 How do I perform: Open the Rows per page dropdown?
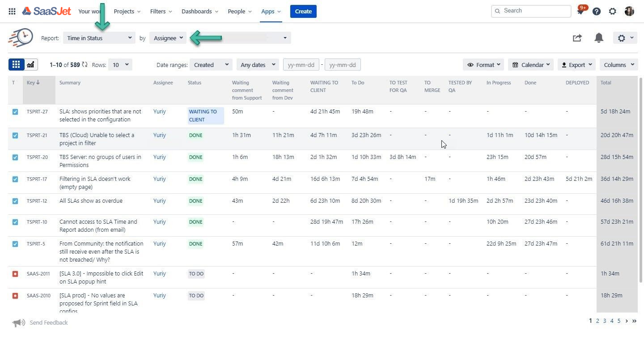pyautogui.click(x=120, y=65)
